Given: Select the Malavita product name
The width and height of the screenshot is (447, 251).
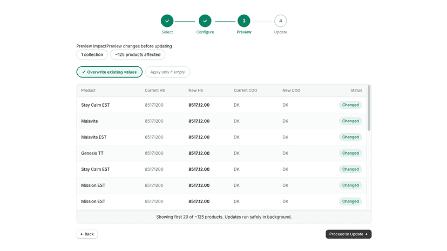Looking at the screenshot, I should 89,121.
